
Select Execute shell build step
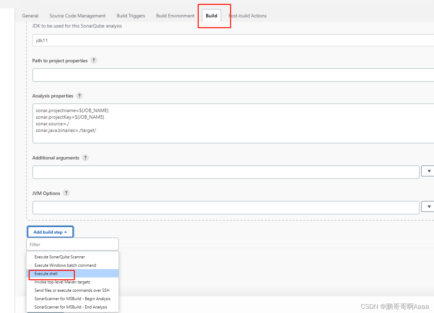(x=73, y=274)
